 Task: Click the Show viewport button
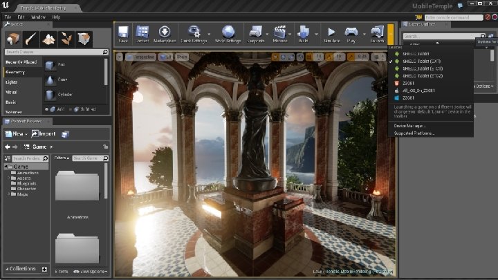[x=182, y=57]
